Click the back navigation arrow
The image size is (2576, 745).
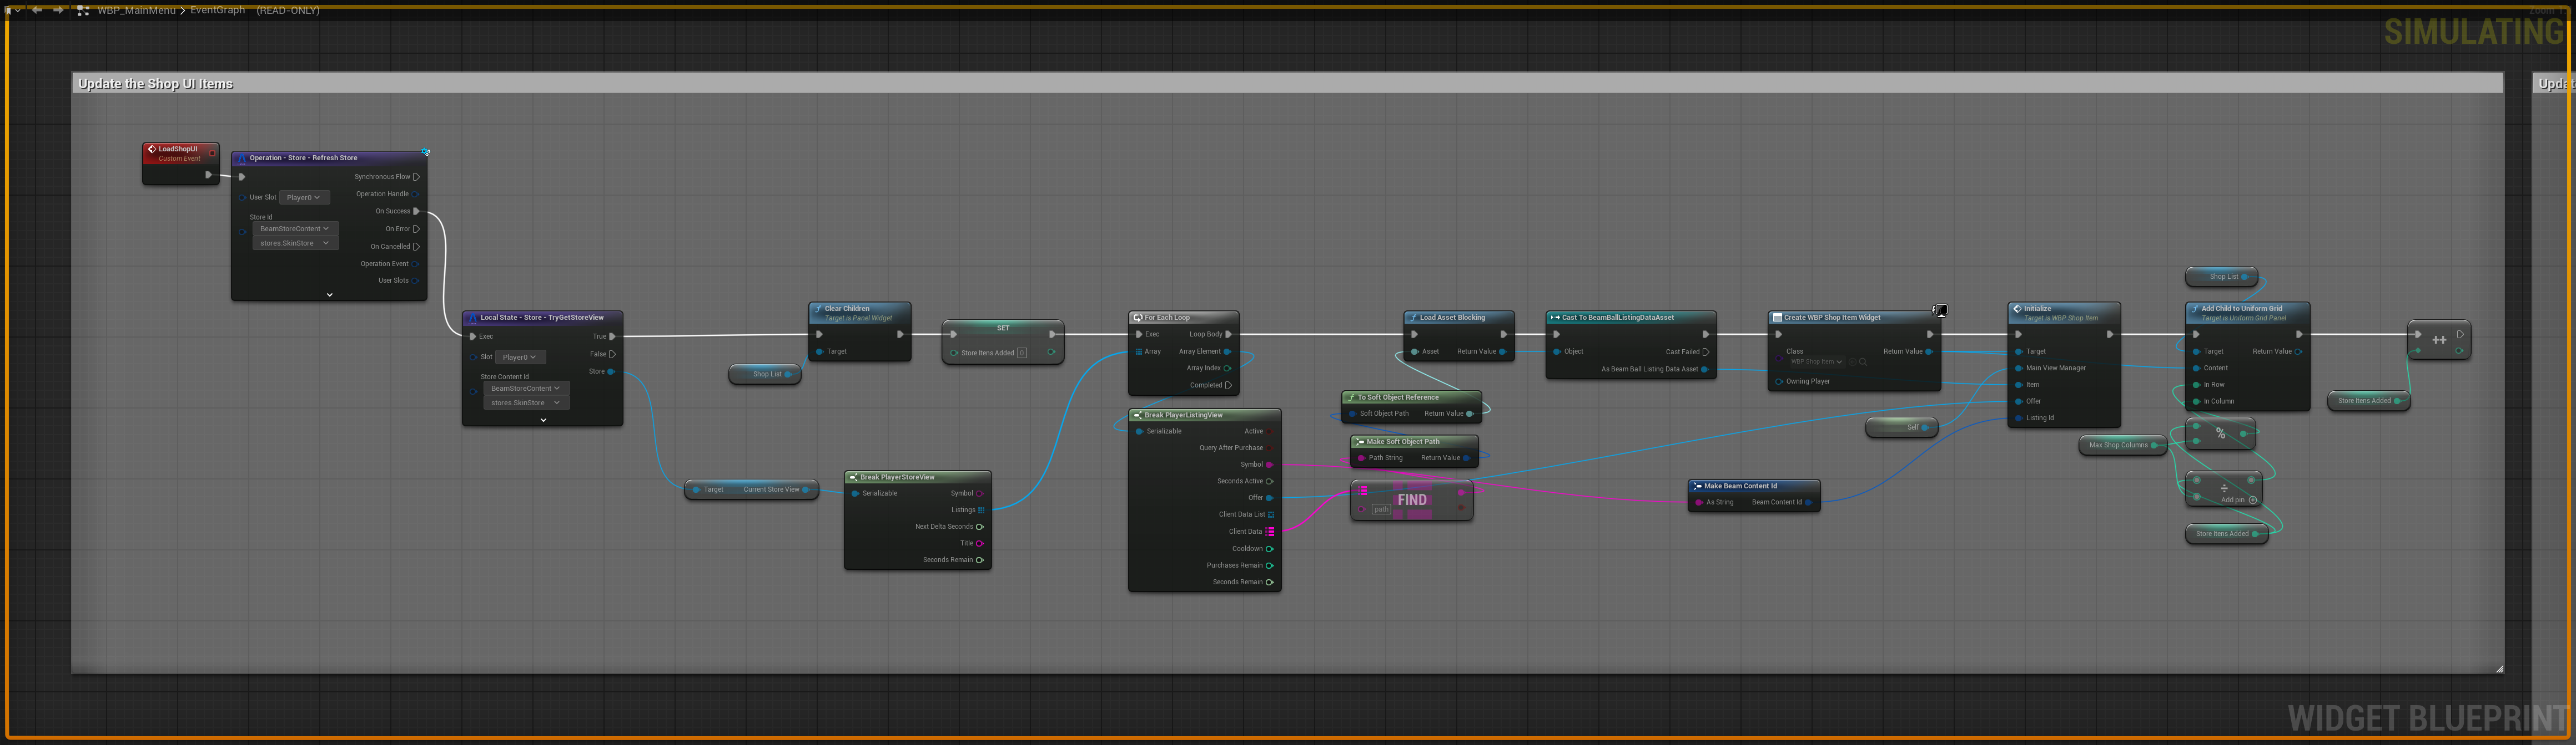point(37,10)
